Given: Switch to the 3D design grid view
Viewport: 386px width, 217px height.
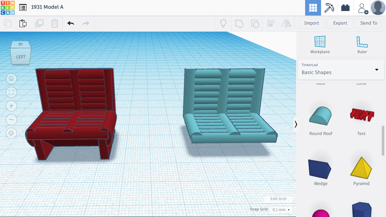Looking at the screenshot, I should click(x=313, y=8).
